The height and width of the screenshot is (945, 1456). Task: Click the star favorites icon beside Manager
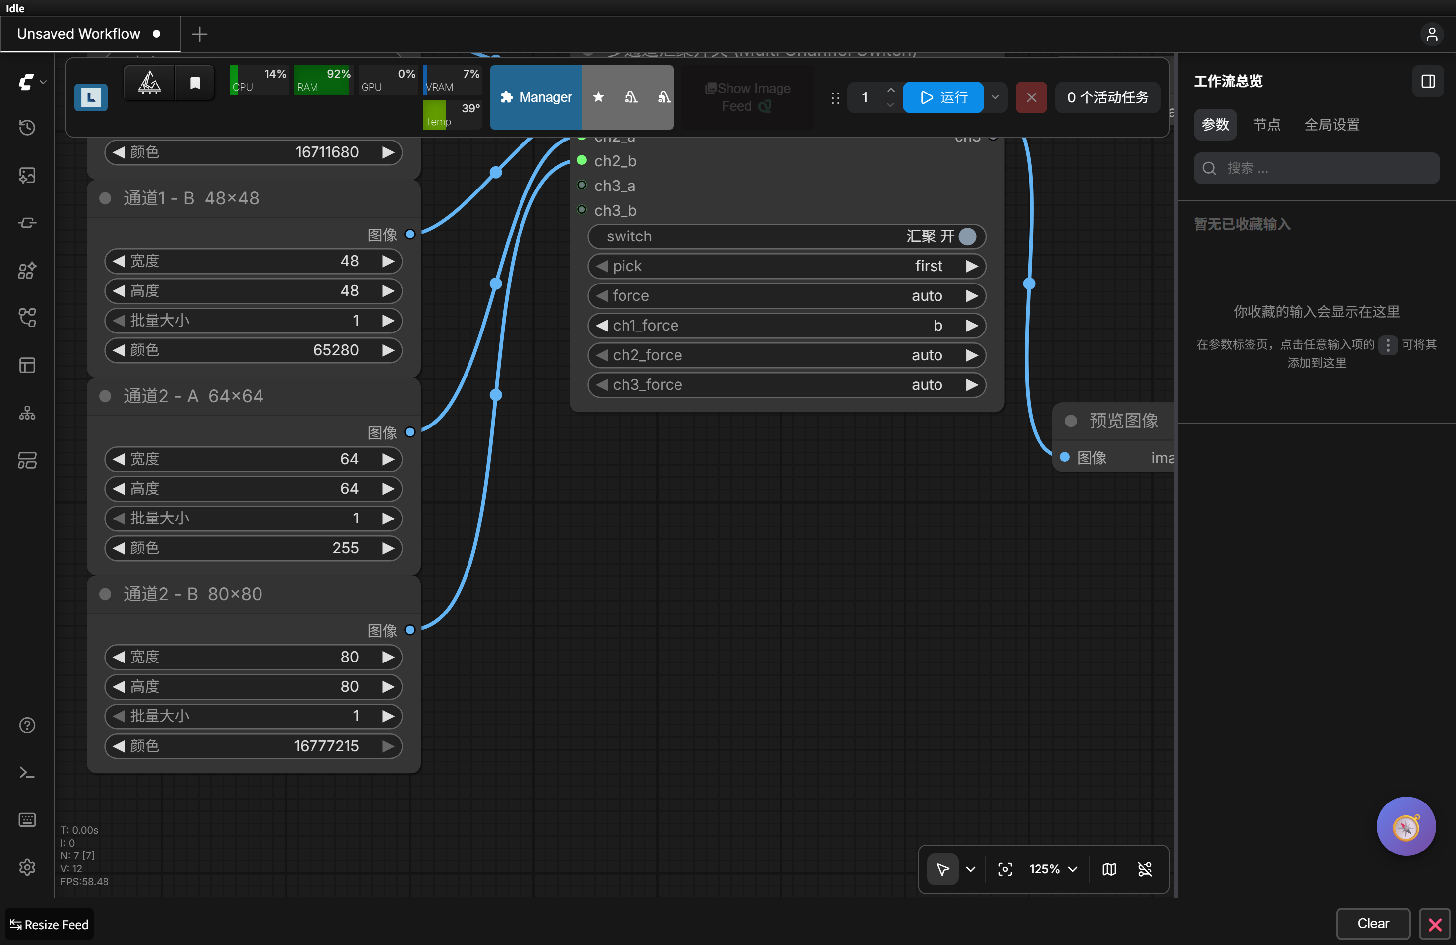[598, 97]
